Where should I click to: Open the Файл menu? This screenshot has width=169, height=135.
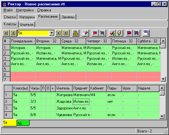tap(8, 10)
